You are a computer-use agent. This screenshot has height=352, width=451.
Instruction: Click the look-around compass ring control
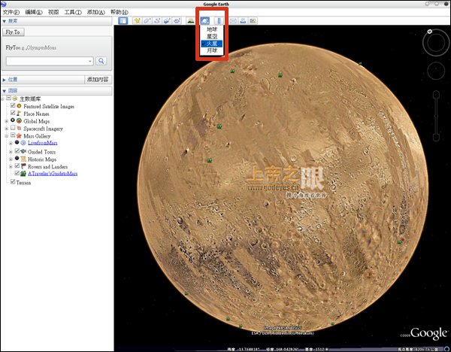(x=436, y=43)
